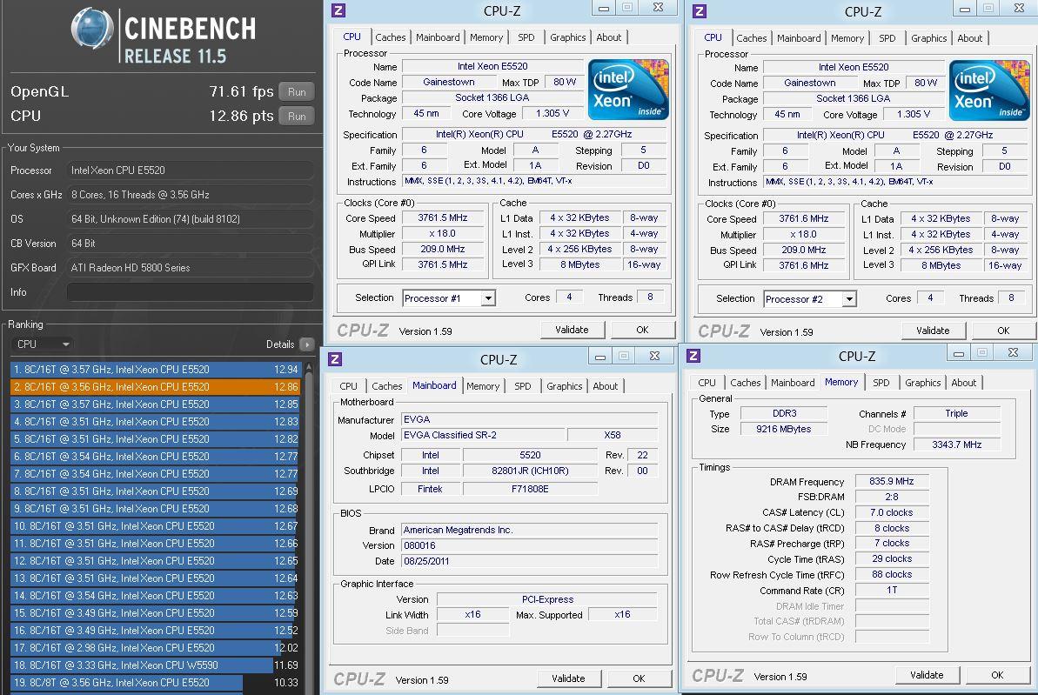Screen dimensions: 1038x695
Task: Click OK in Processor #1 CPU-Z window
Action: coord(642,330)
